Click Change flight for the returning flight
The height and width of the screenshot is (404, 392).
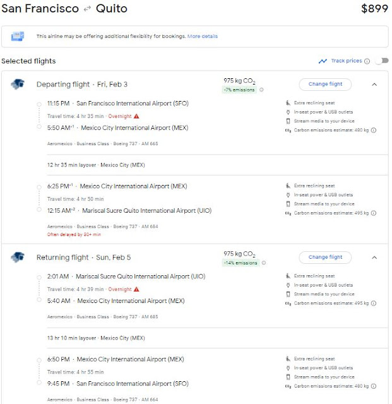pyautogui.click(x=325, y=258)
